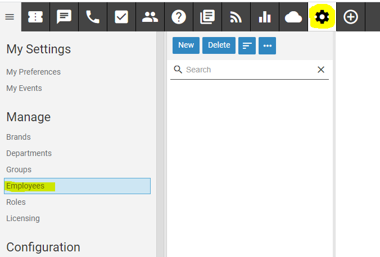Open the Reports bar chart icon

pyautogui.click(x=265, y=17)
